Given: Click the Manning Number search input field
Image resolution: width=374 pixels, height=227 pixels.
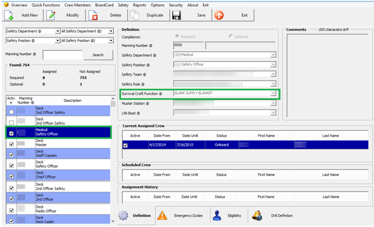Looking at the screenshot, I should pyautogui.click(x=63, y=55).
